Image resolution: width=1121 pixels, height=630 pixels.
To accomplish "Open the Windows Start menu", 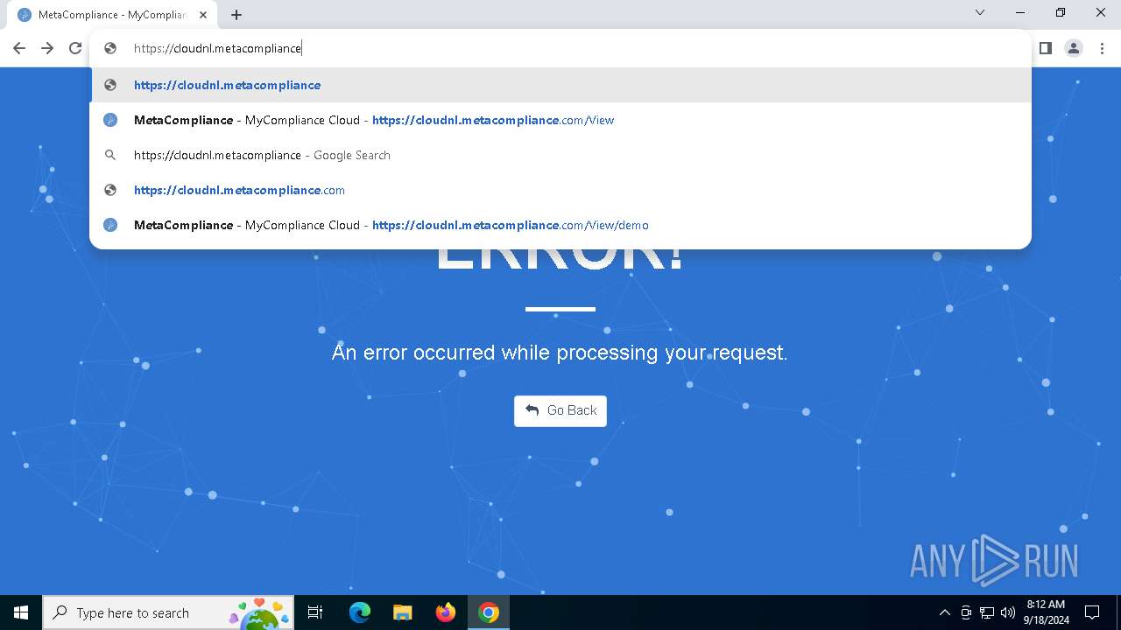I will point(21,612).
